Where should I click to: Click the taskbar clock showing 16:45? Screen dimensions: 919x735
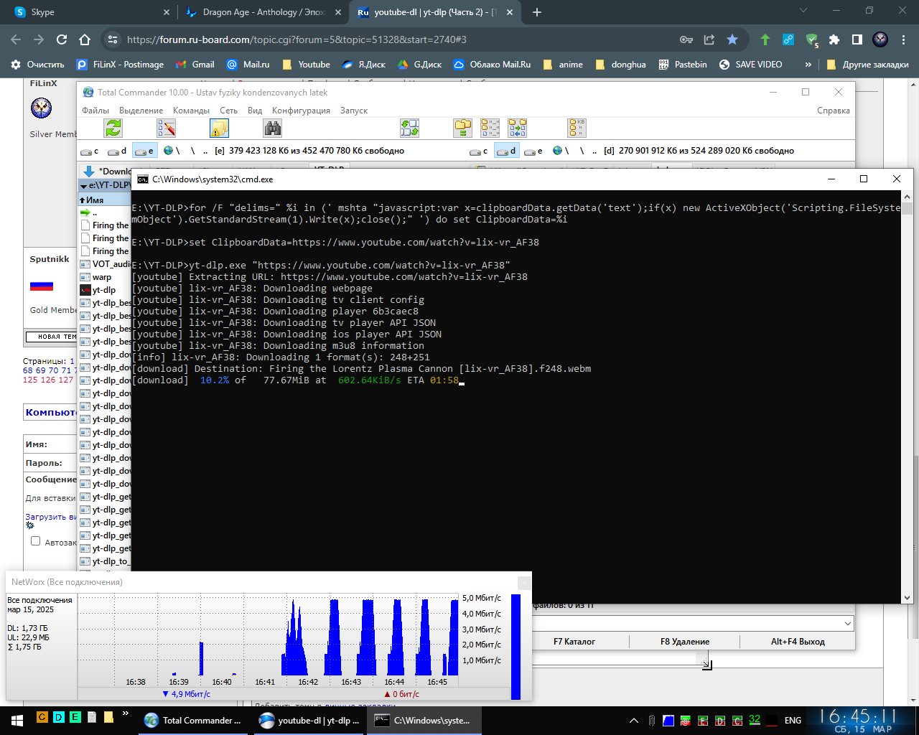tap(859, 720)
